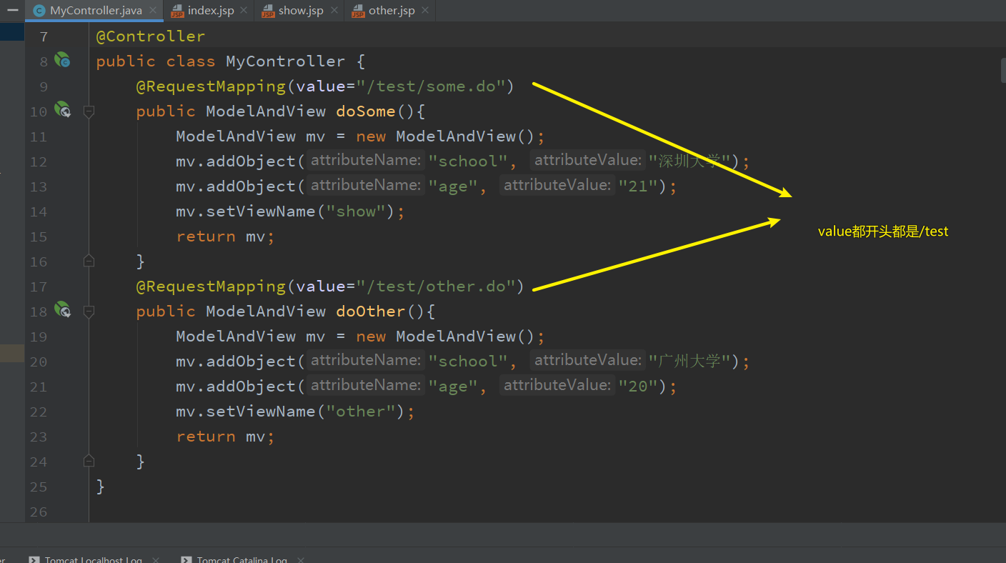Click the @Controller annotation on line 7

point(150,36)
